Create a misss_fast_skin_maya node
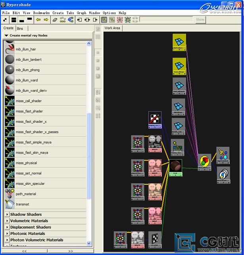This screenshot has height=255, width=244. (46, 153)
